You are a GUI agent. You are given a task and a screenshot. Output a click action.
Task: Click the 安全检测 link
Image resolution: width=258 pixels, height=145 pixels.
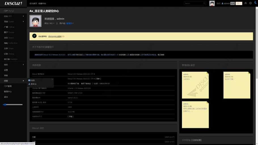click(122, 55)
